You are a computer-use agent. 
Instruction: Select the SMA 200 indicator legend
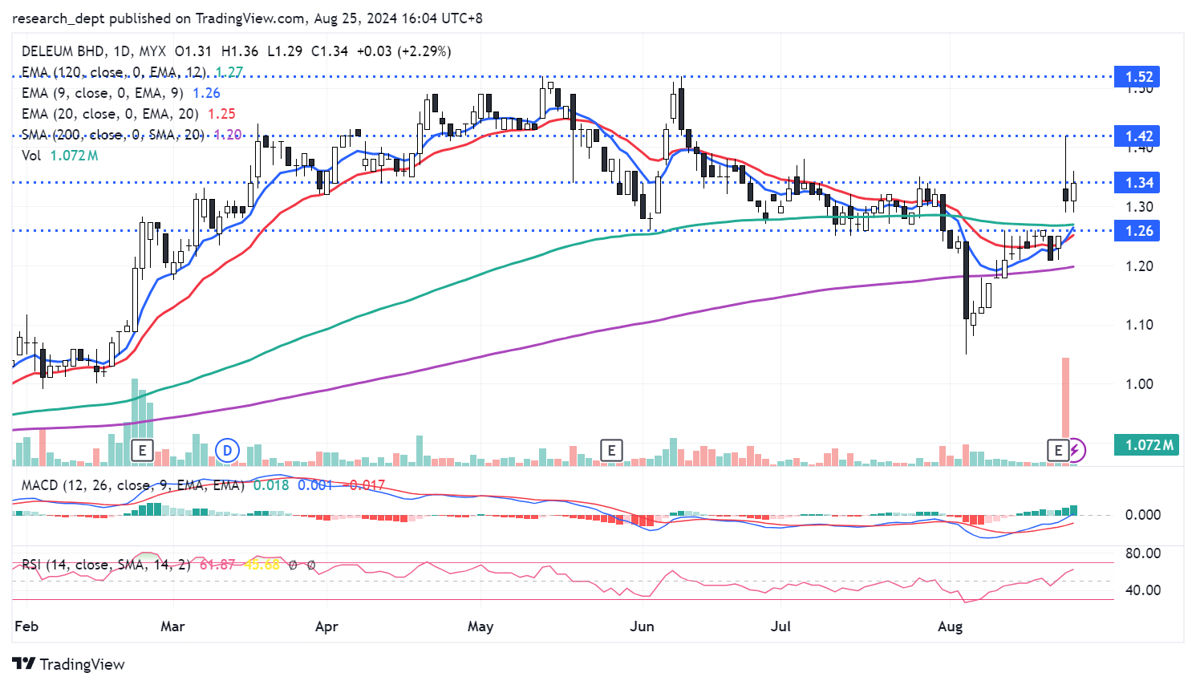112,135
